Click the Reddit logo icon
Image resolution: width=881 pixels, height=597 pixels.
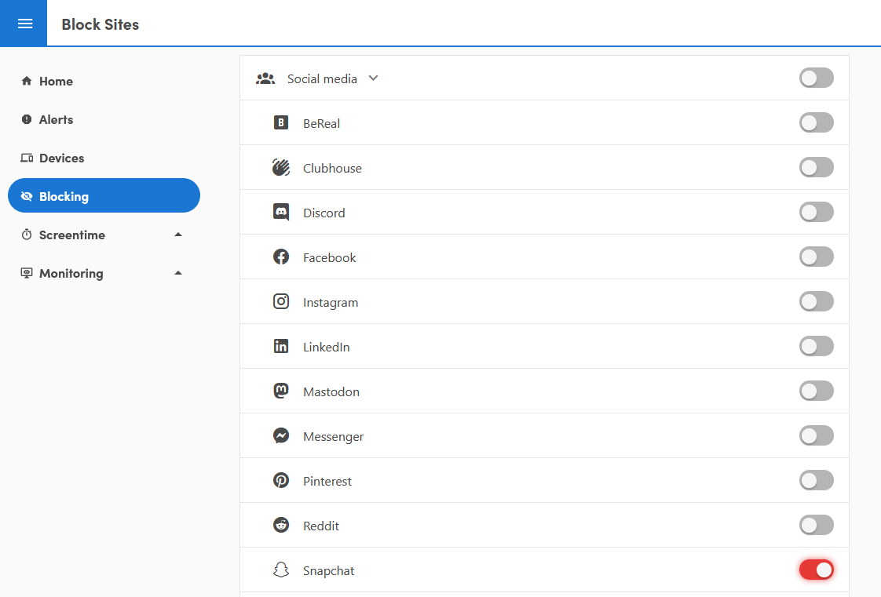(281, 525)
